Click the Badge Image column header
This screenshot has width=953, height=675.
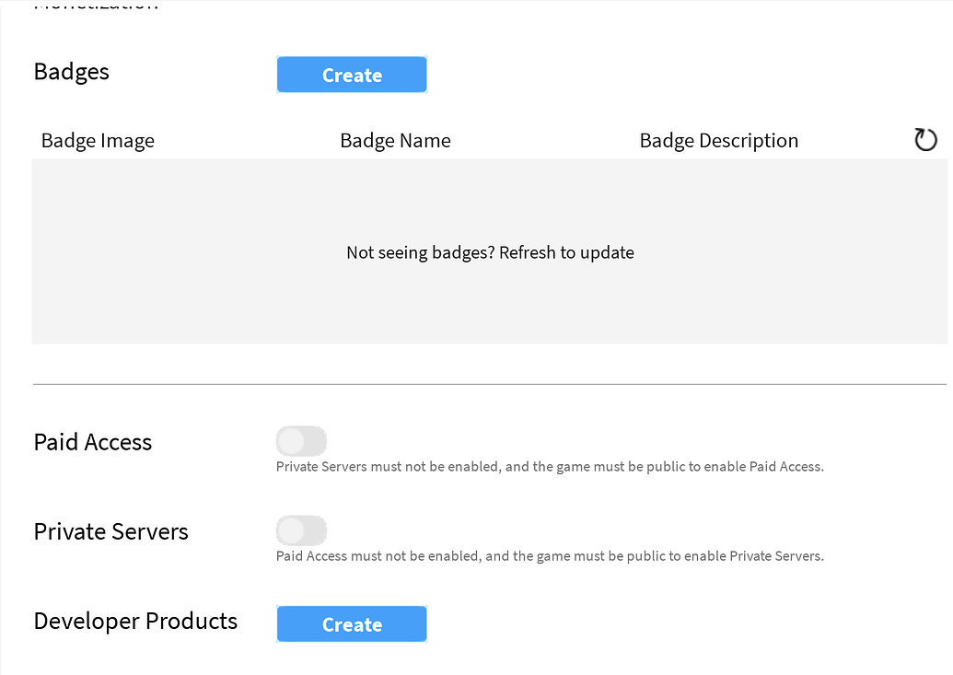(98, 141)
